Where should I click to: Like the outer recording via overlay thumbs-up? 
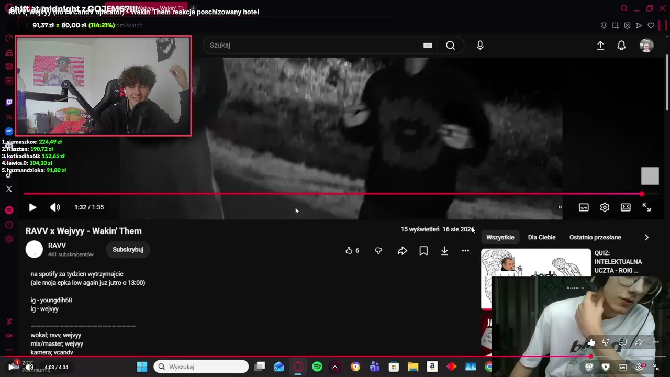point(591,342)
